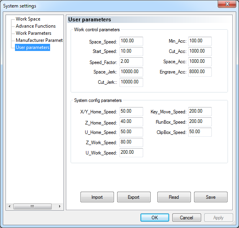Image resolution: width=239 pixels, height=228 pixels.
Task: Click the Key_Move_Speed input field
Action: [x=200, y=112]
